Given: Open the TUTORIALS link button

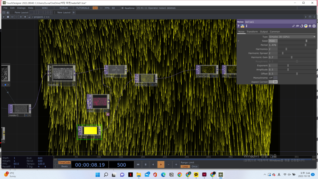Looking at the screenshot, I should pos(83,8).
